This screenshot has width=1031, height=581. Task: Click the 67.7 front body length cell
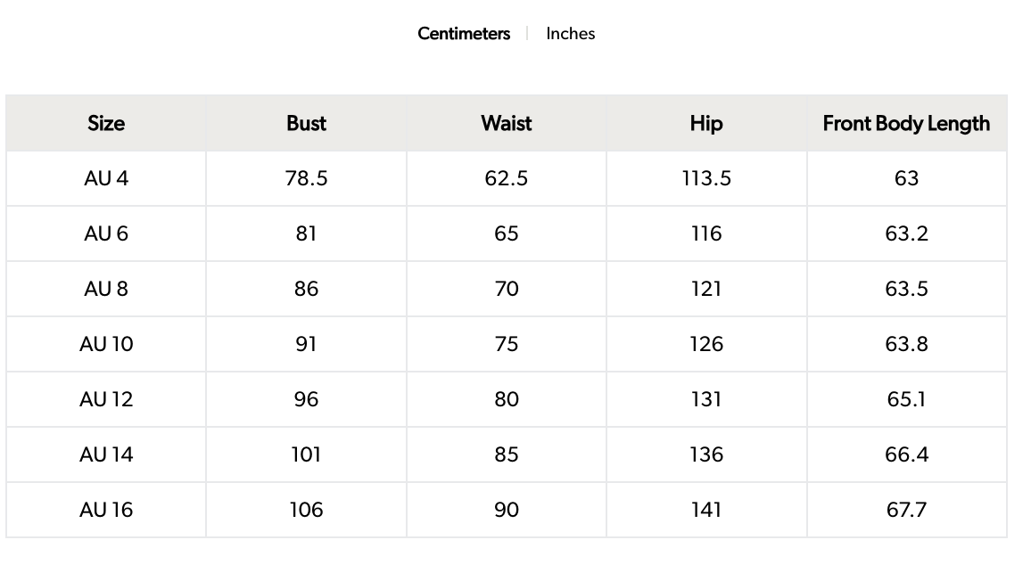[906, 510]
